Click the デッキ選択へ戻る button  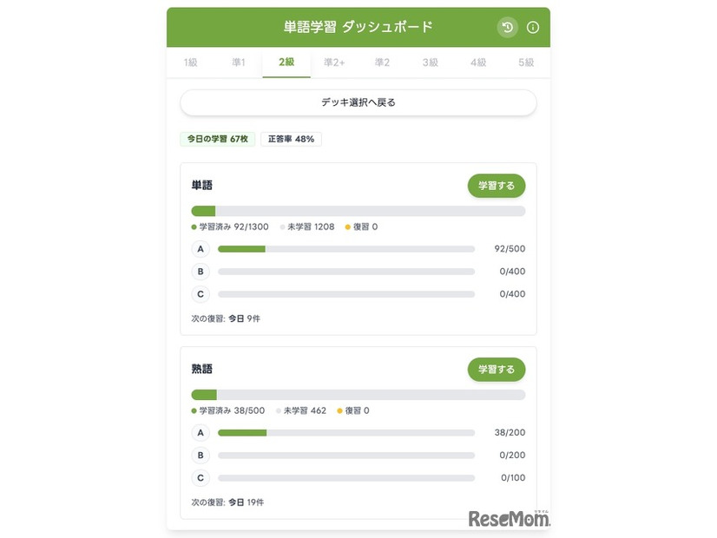point(358,102)
